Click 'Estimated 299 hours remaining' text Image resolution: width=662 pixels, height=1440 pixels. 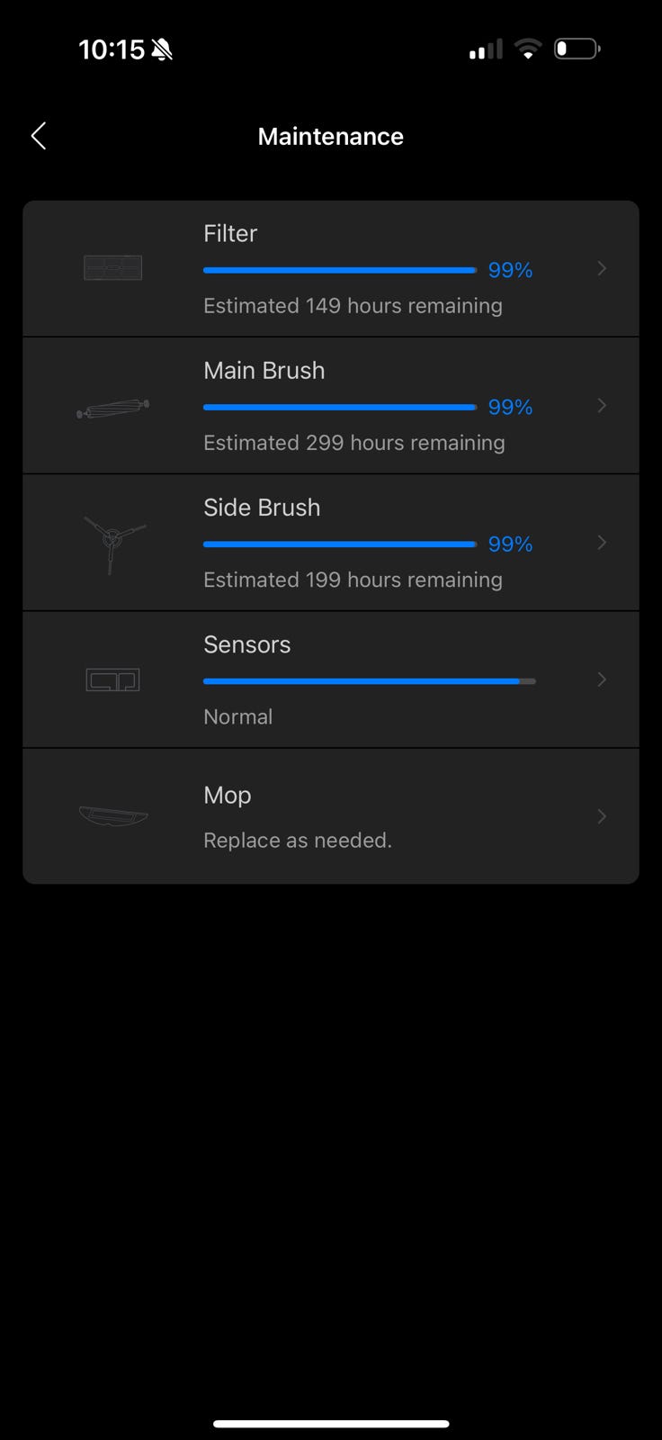point(353,443)
